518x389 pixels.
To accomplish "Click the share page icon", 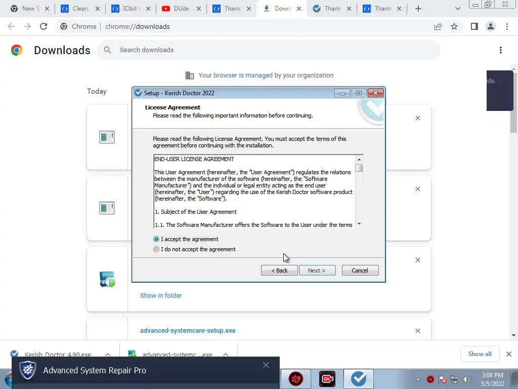I will (x=438, y=26).
